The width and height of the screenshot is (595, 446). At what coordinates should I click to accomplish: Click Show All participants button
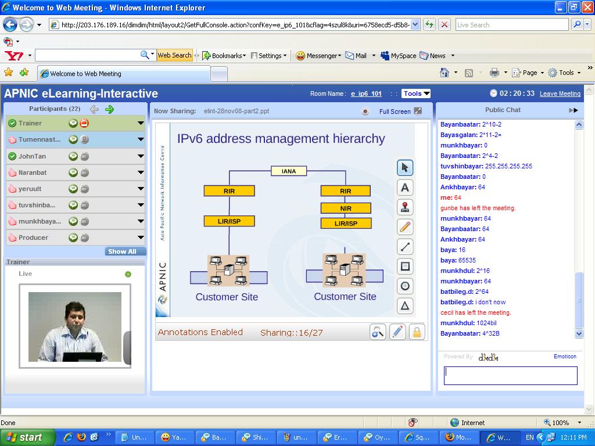pos(126,251)
